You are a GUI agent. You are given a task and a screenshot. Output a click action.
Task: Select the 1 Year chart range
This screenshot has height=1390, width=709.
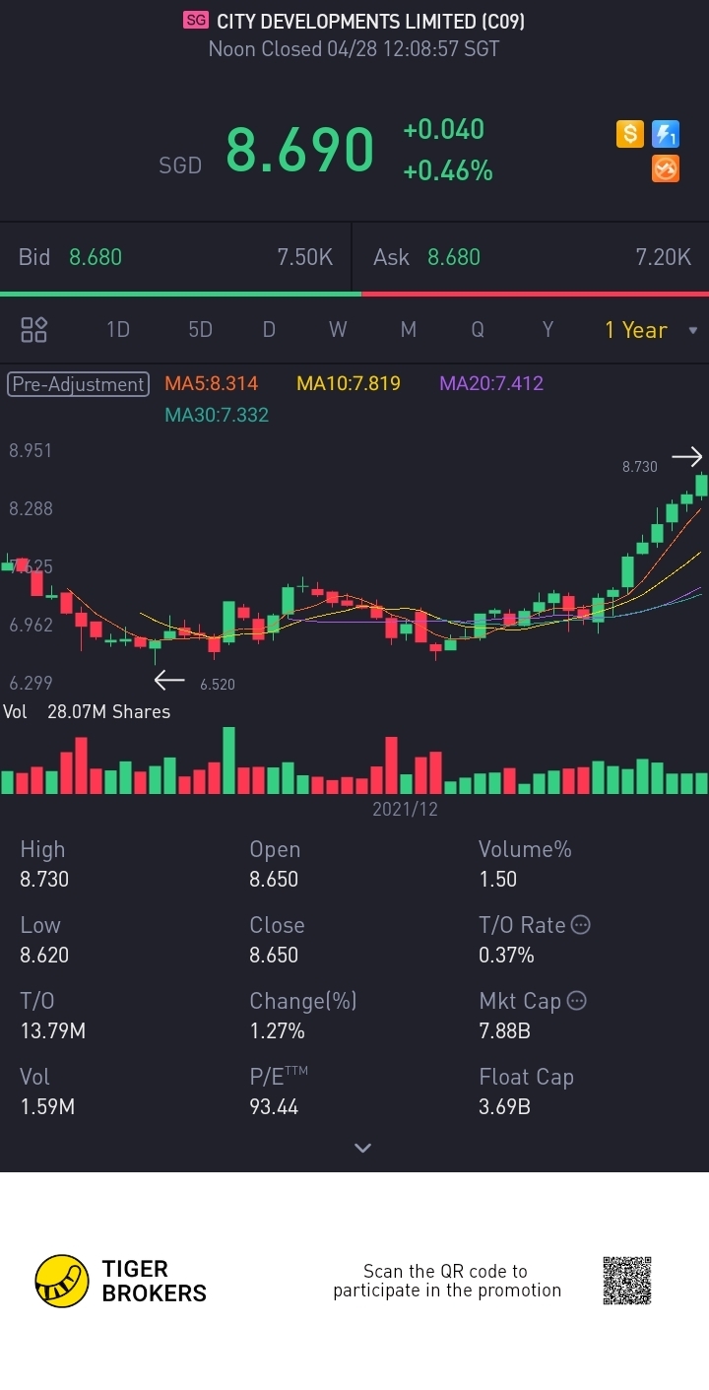[636, 330]
